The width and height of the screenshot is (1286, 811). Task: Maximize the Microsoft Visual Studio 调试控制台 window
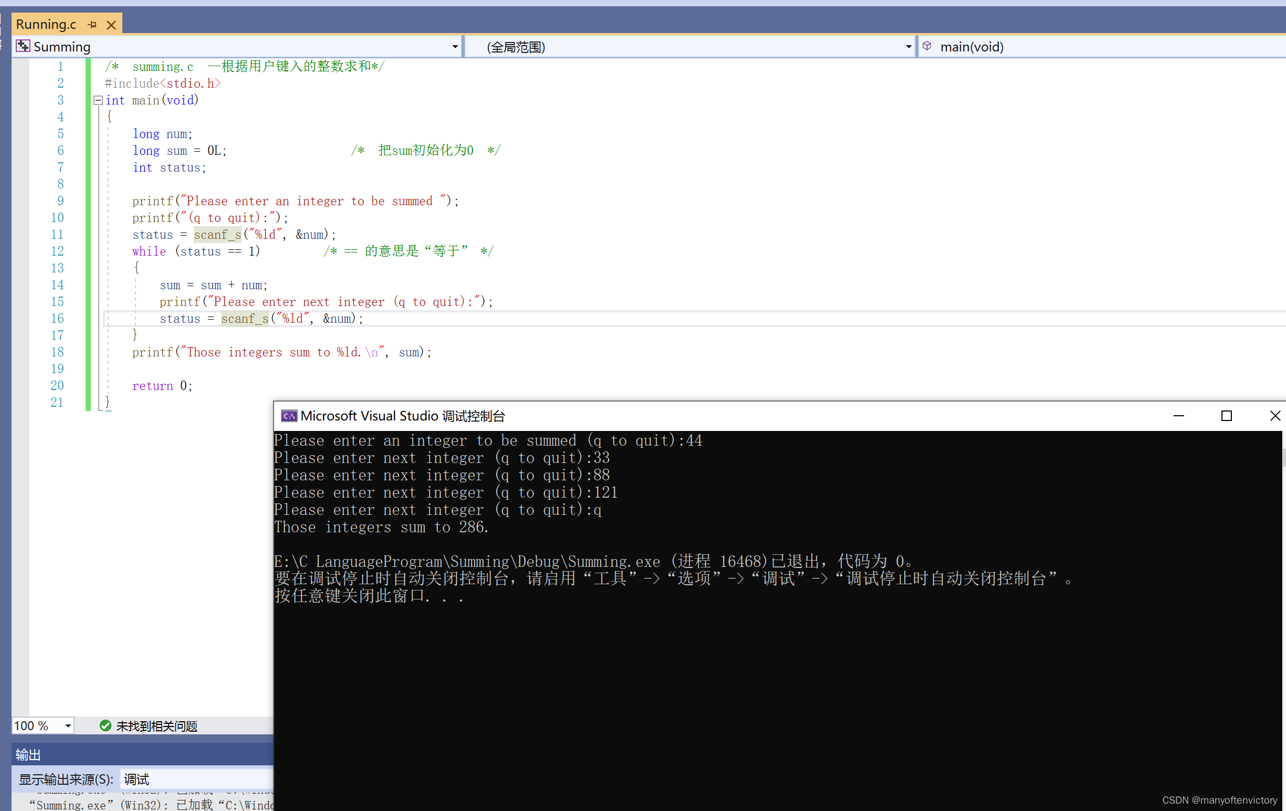coord(1227,416)
